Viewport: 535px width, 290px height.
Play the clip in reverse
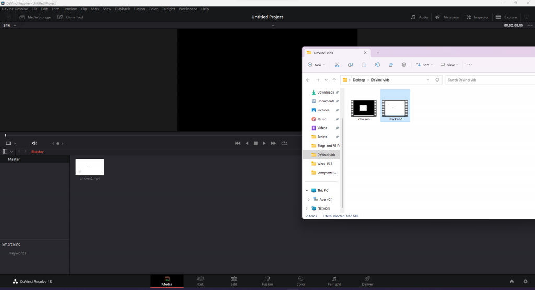[247, 143]
